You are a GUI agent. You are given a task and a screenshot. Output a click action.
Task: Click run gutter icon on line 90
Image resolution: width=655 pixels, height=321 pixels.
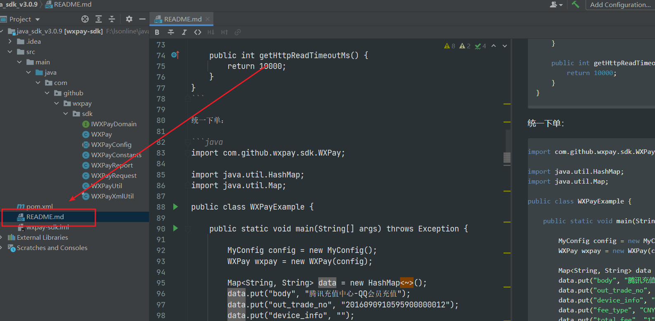click(175, 228)
